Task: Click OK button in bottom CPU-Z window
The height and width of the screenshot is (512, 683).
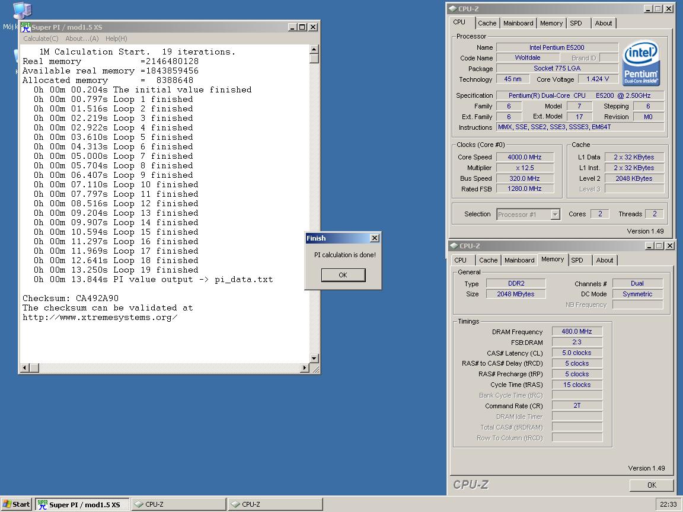Action: (x=651, y=485)
